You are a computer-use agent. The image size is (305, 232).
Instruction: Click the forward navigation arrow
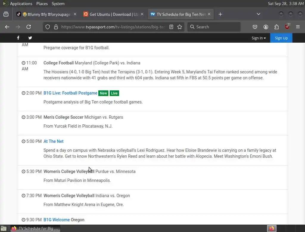18,27
